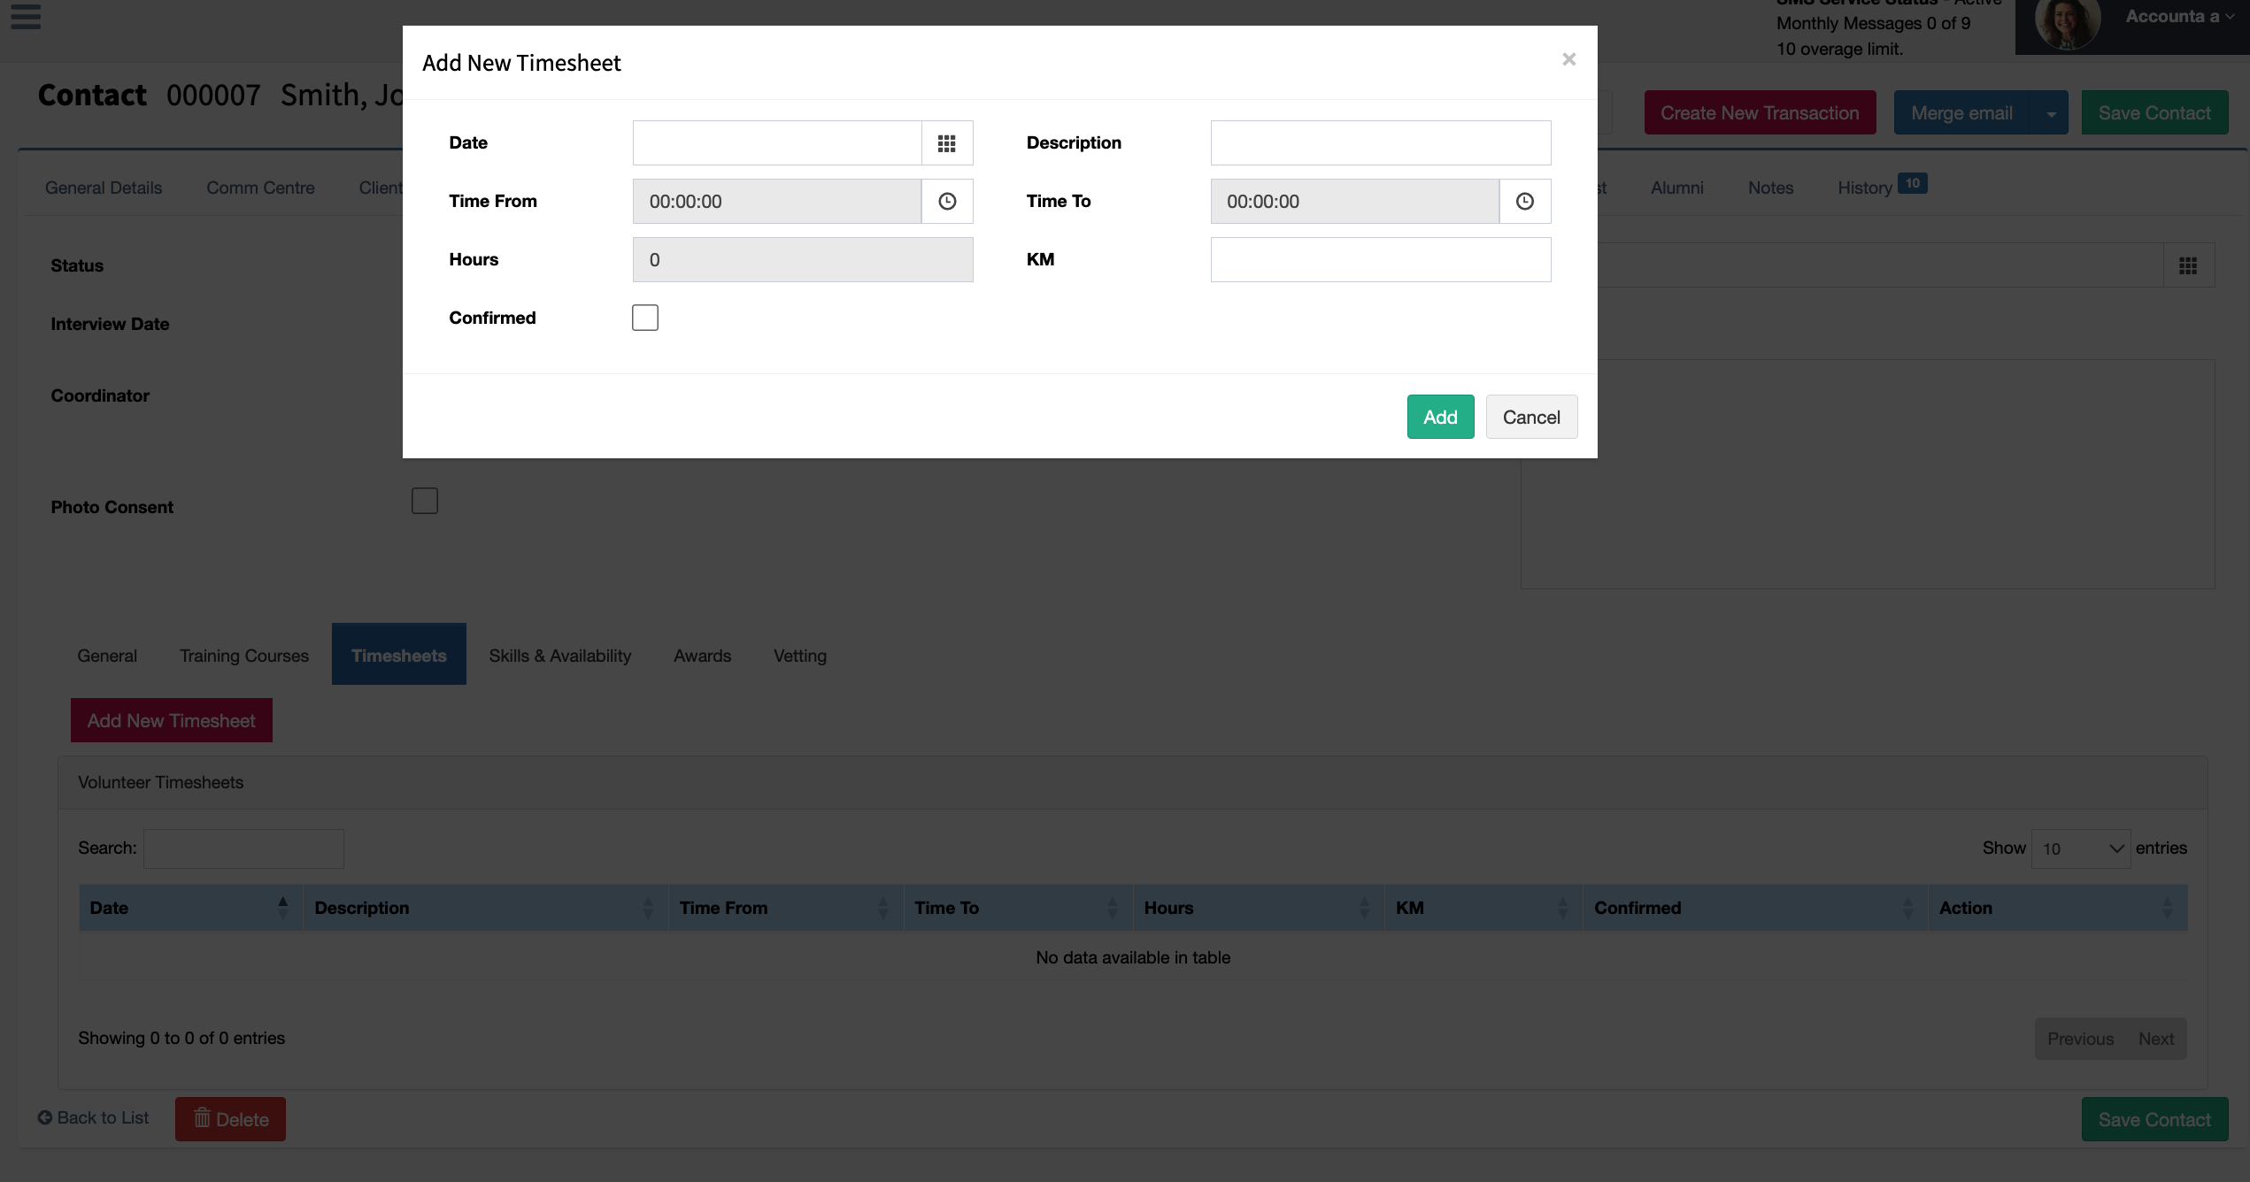
Task: Open the Show entries count dropdown
Action: [x=2080, y=848]
